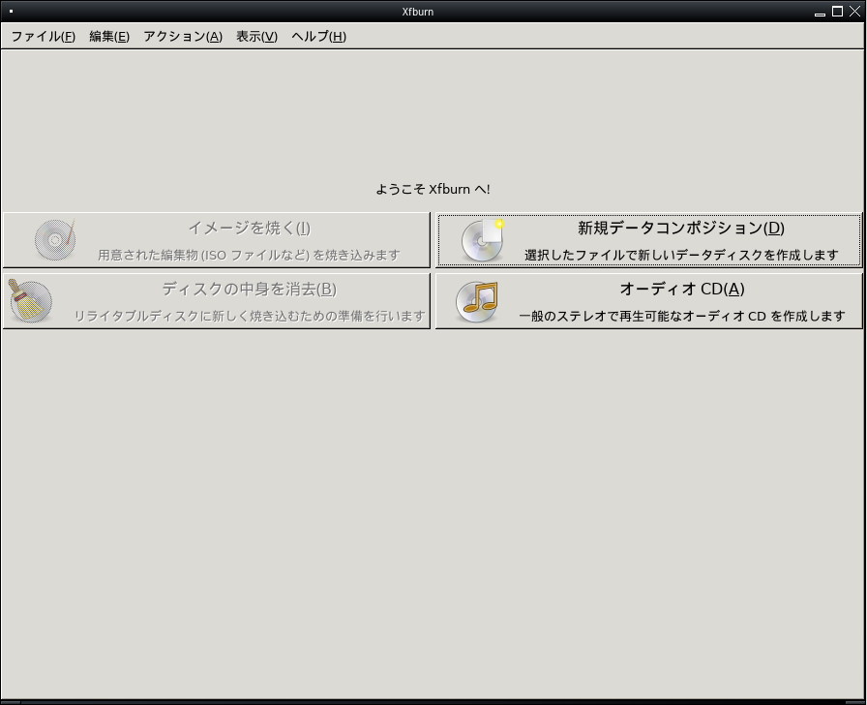This screenshot has width=867, height=705.
Task: Create オーディオ CD(A) composition
Action: (648, 301)
